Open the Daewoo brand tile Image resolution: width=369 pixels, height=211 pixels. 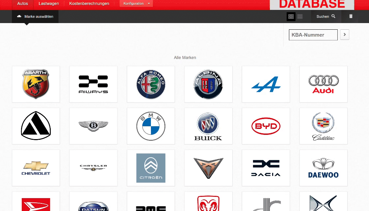(x=323, y=168)
